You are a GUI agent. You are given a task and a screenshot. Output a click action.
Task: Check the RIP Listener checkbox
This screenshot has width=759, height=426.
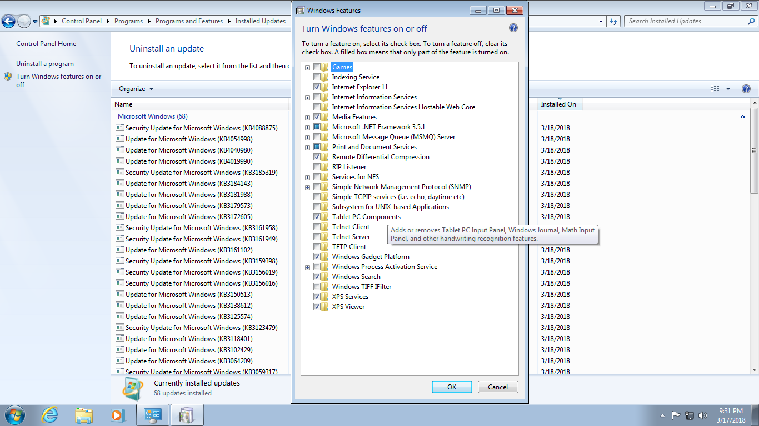click(x=317, y=167)
